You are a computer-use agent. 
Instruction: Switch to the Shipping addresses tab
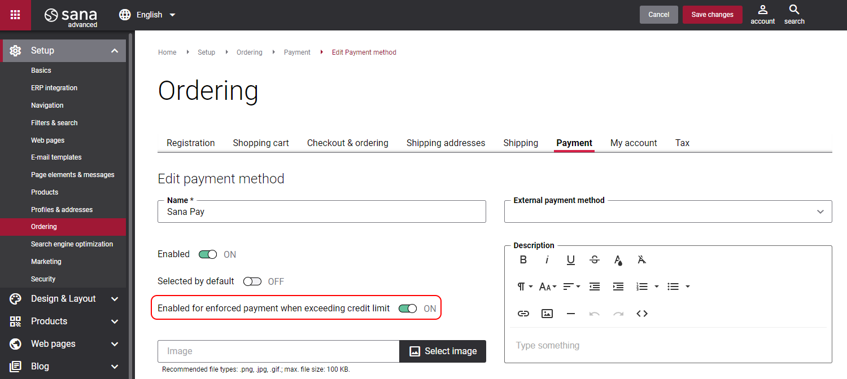(446, 143)
